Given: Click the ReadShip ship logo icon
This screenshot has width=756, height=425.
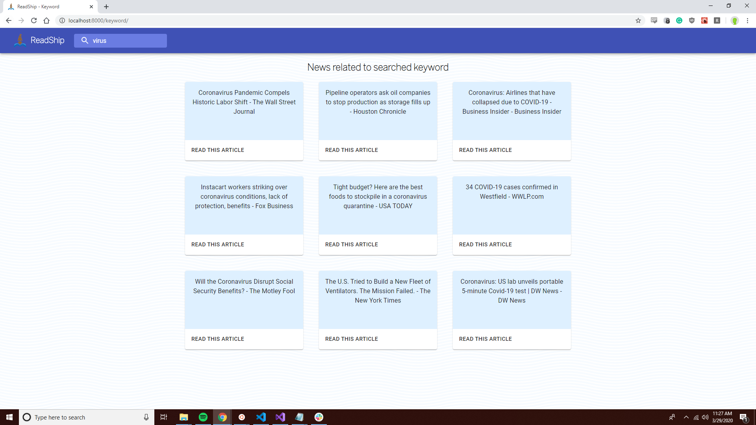Looking at the screenshot, I should (x=20, y=40).
